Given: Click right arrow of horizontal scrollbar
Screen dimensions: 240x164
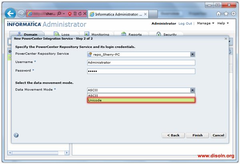Looking at the screenshot, I should point(66,153).
